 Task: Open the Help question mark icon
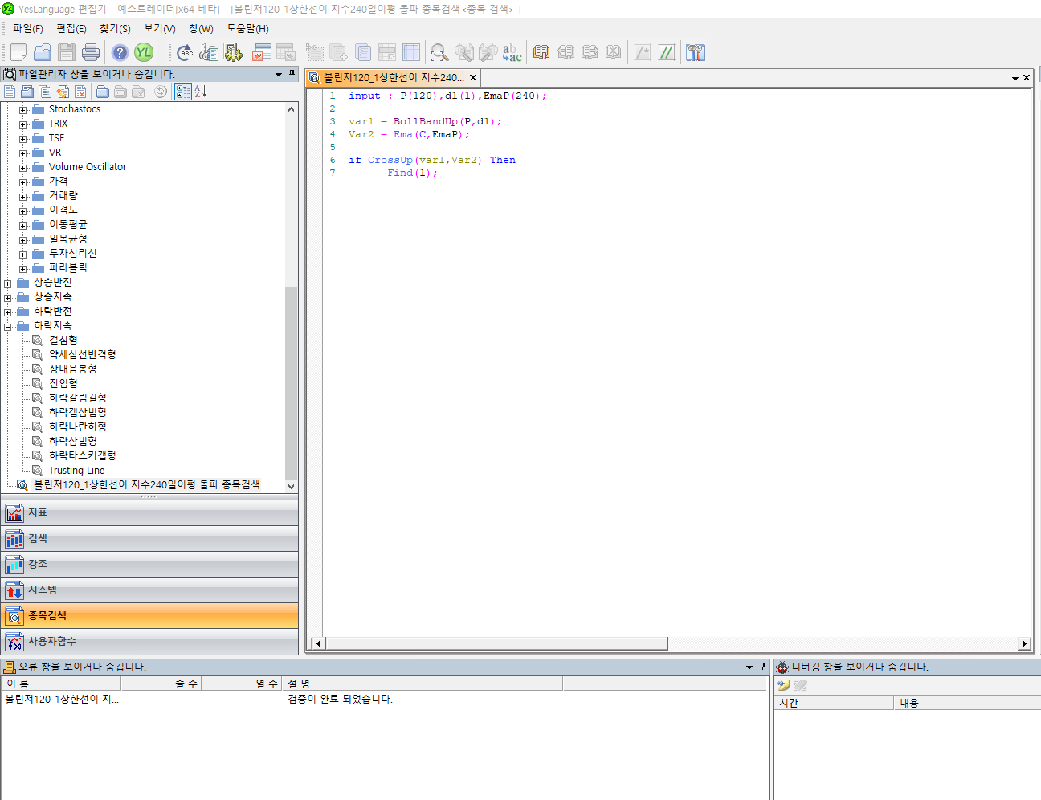[x=120, y=53]
